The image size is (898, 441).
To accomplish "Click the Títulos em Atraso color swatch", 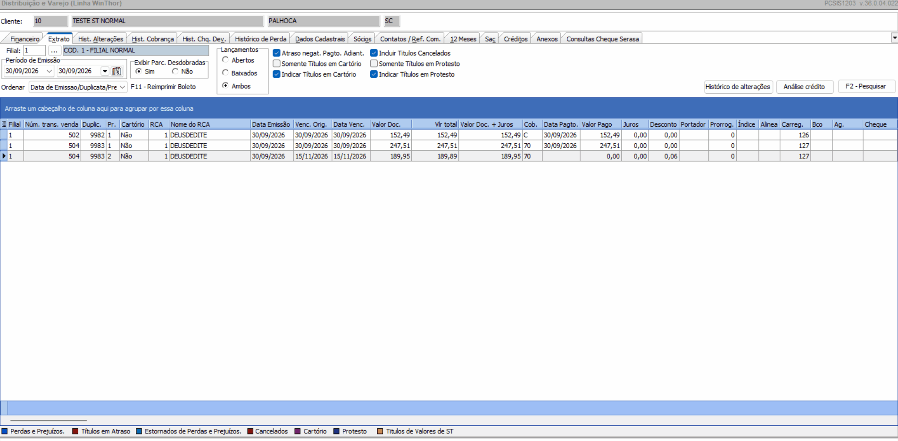I will click(75, 431).
